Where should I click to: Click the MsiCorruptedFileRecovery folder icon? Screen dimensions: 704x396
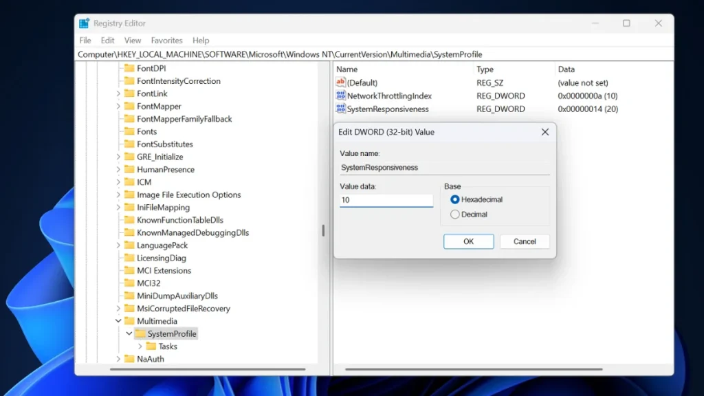click(129, 308)
